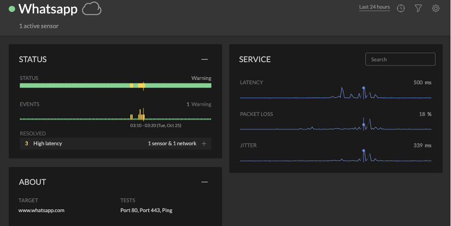This screenshot has height=226, width=451.
Task: Focus the Service search field
Action: click(x=401, y=59)
